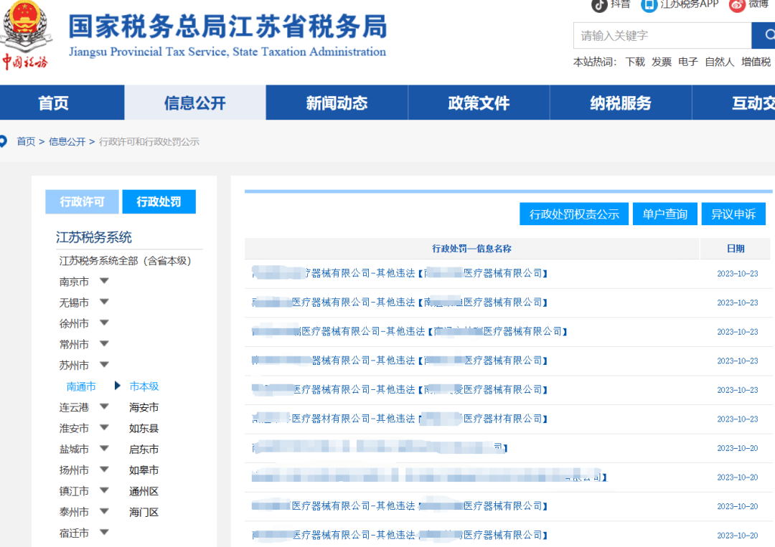Open the 单户查询 button

coord(664,214)
